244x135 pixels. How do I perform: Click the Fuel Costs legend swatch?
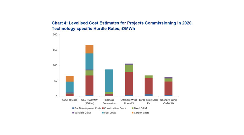(103, 113)
